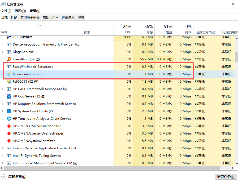Click the Task Manager title bar icon

(3, 4)
